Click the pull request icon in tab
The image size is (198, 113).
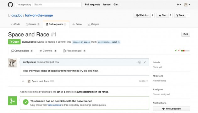coord(47,24)
